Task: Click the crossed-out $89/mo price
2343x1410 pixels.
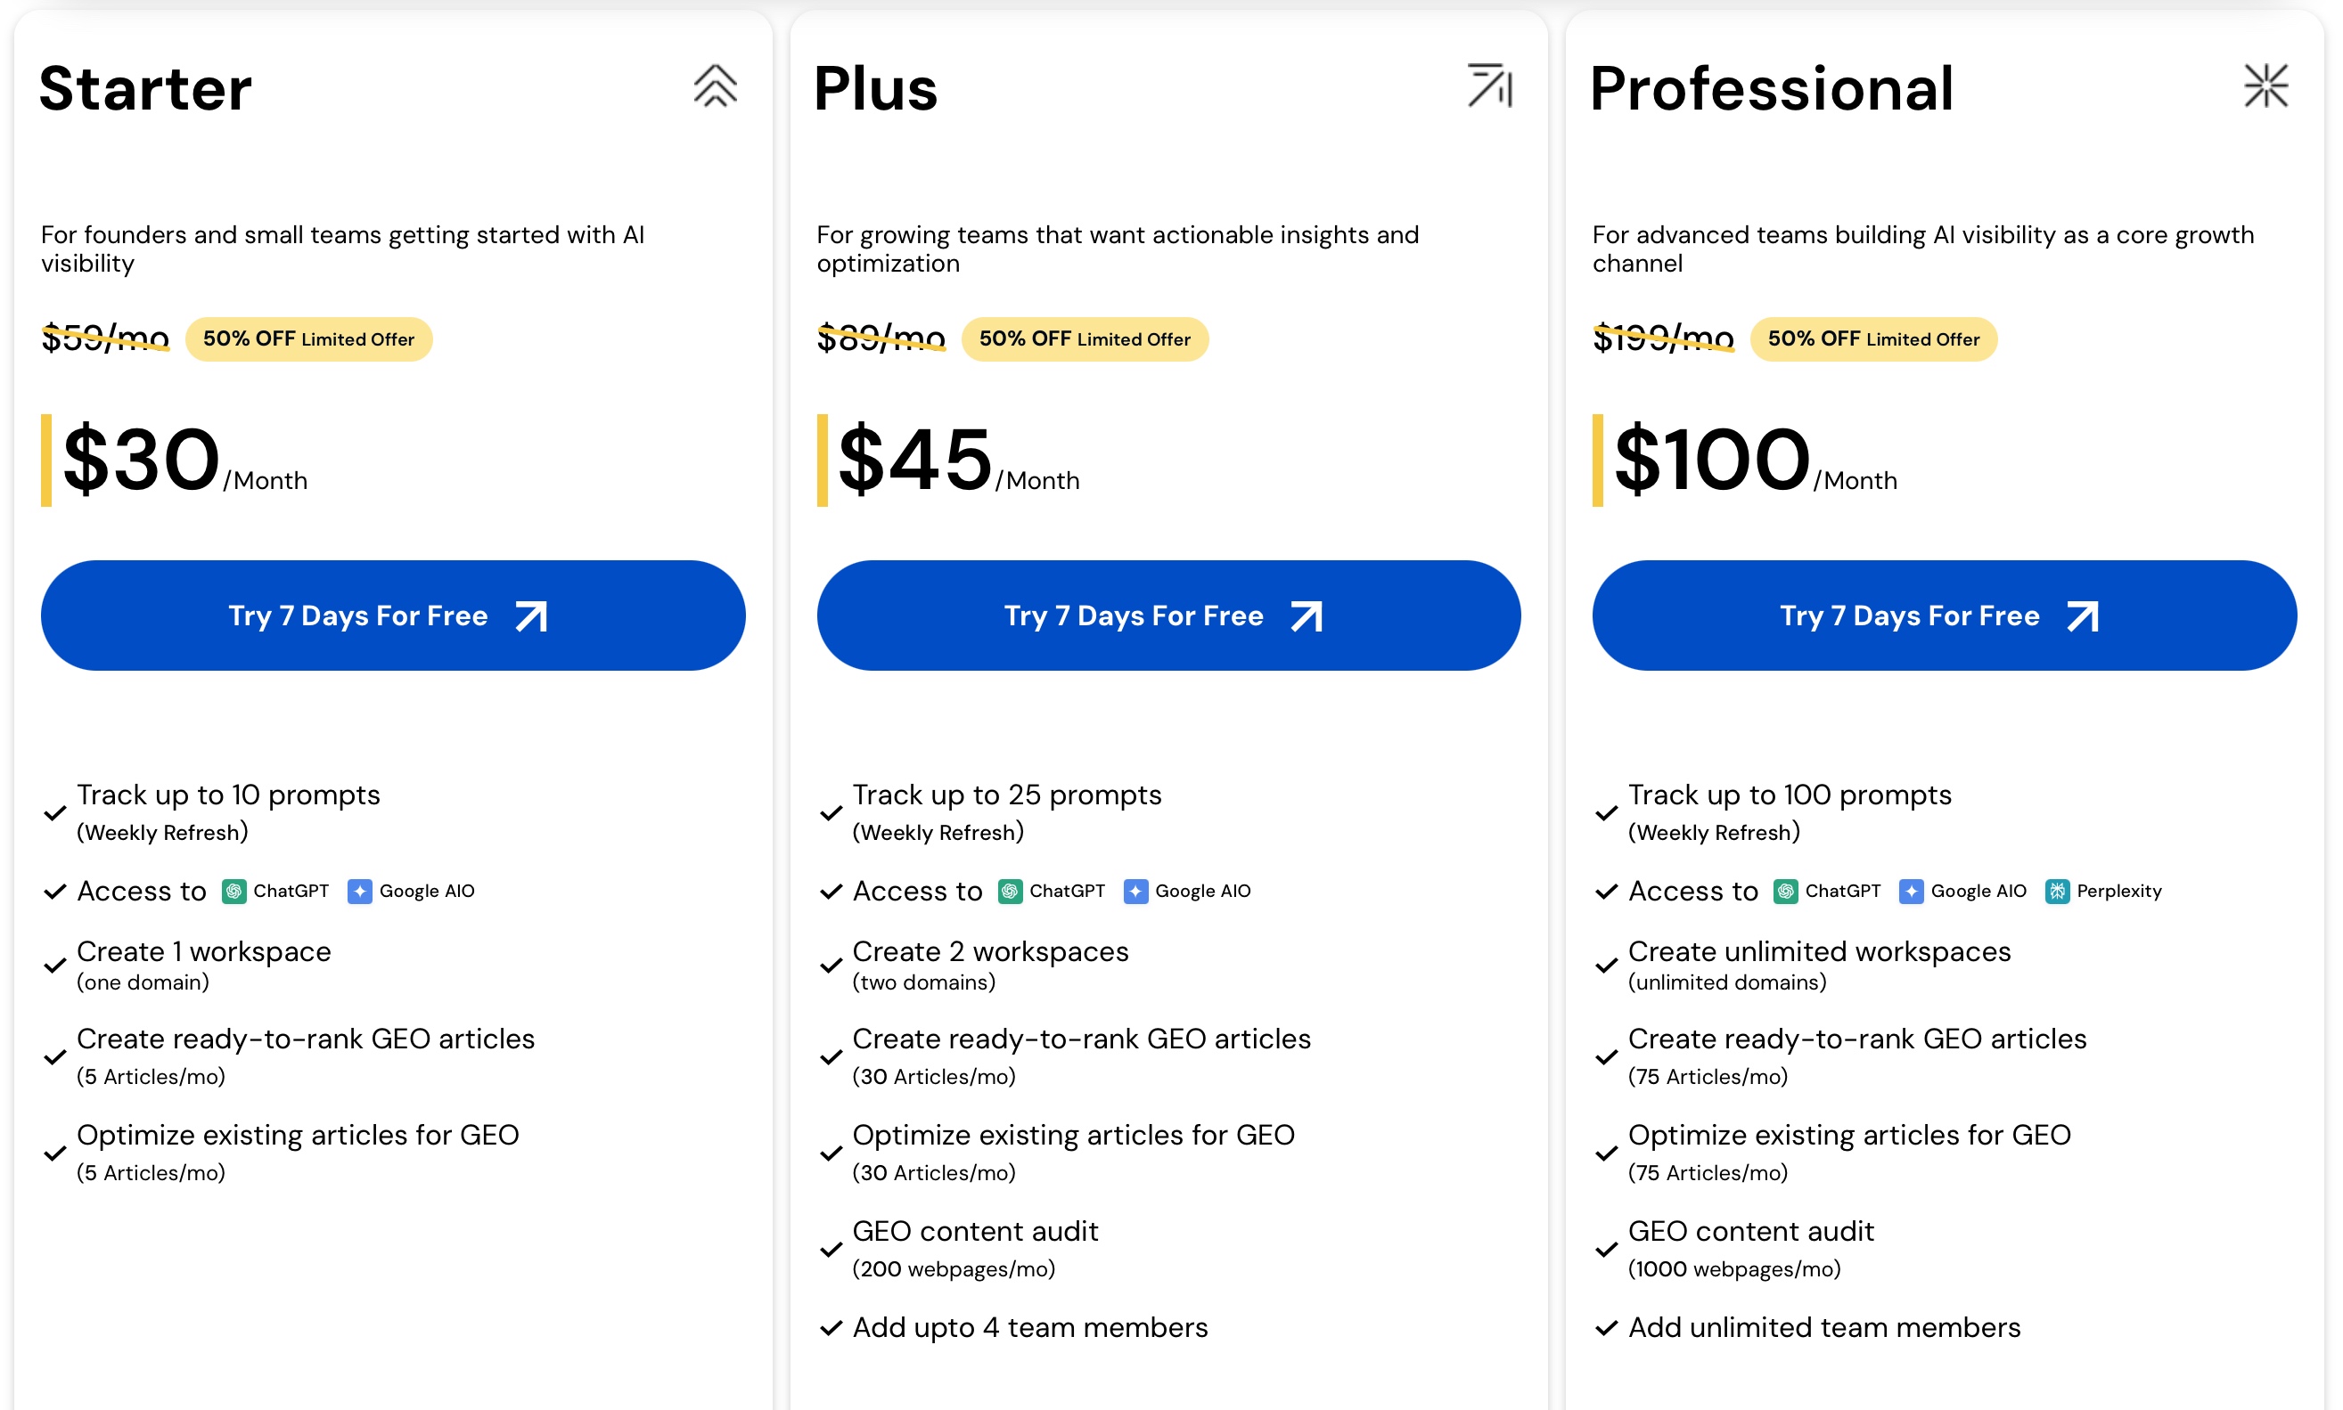Action: (x=880, y=338)
